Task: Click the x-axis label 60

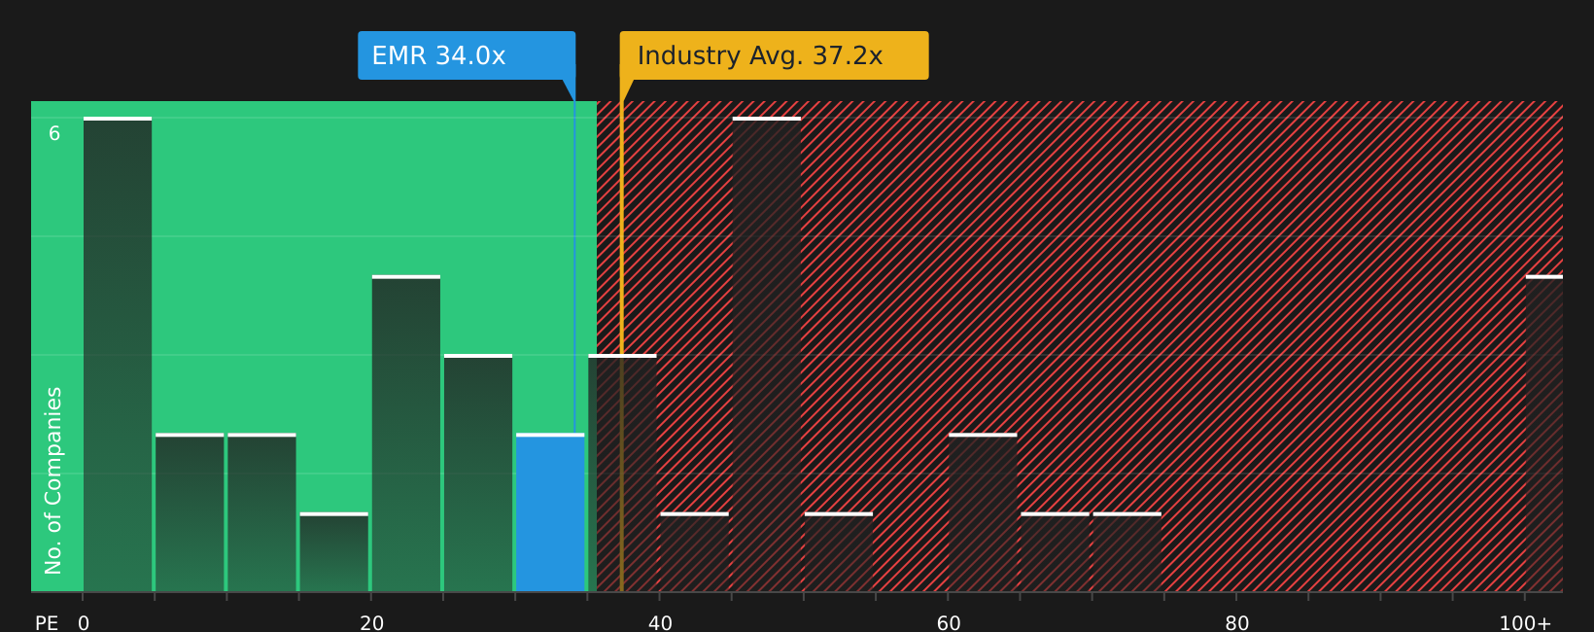Action: pyautogui.click(x=949, y=623)
